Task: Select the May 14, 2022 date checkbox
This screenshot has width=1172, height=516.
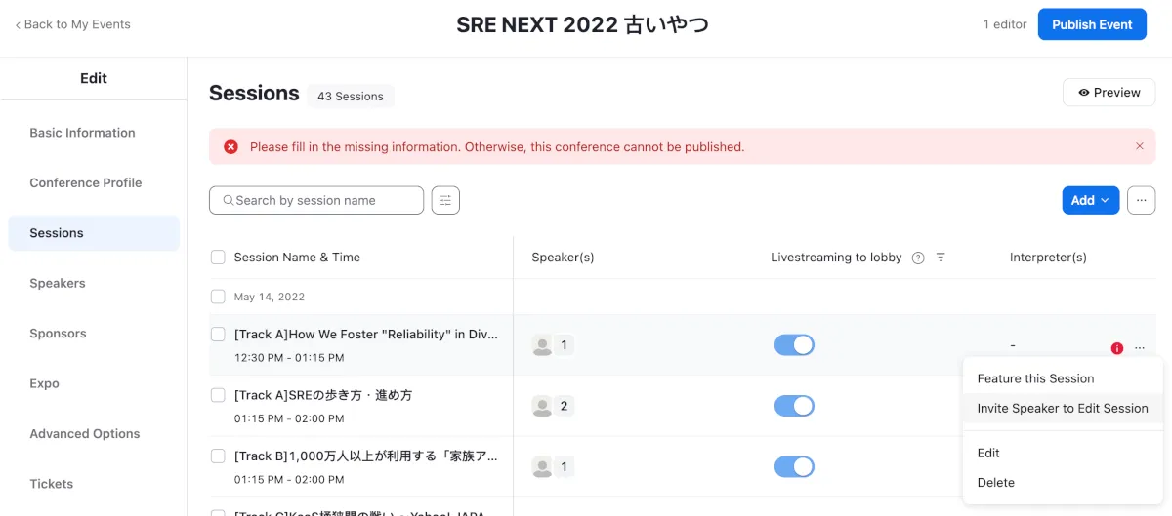Action: pyautogui.click(x=218, y=297)
